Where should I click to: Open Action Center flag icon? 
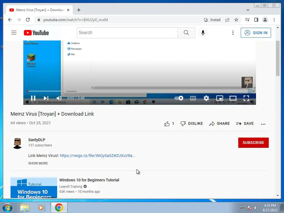249,208
